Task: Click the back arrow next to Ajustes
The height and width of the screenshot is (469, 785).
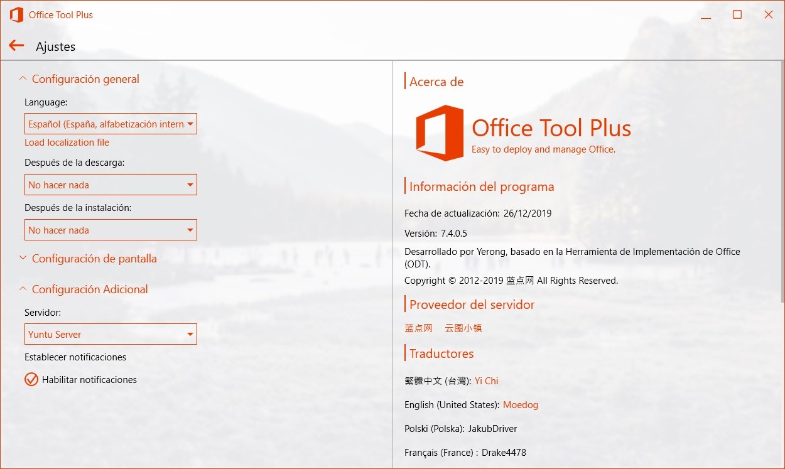Action: (16, 46)
